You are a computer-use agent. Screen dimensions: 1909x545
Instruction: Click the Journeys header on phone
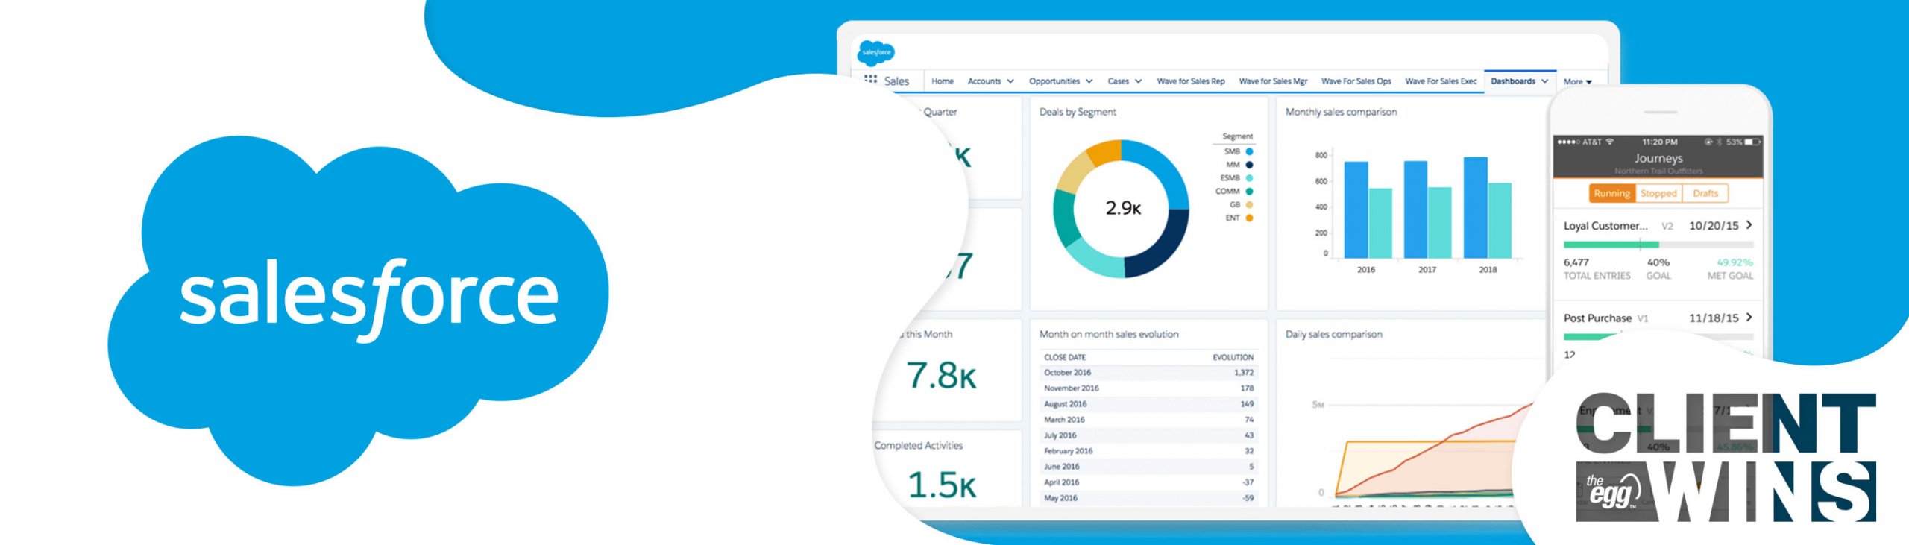pyautogui.click(x=1658, y=158)
